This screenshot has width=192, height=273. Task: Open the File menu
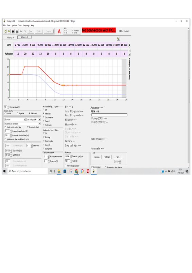(4, 25)
